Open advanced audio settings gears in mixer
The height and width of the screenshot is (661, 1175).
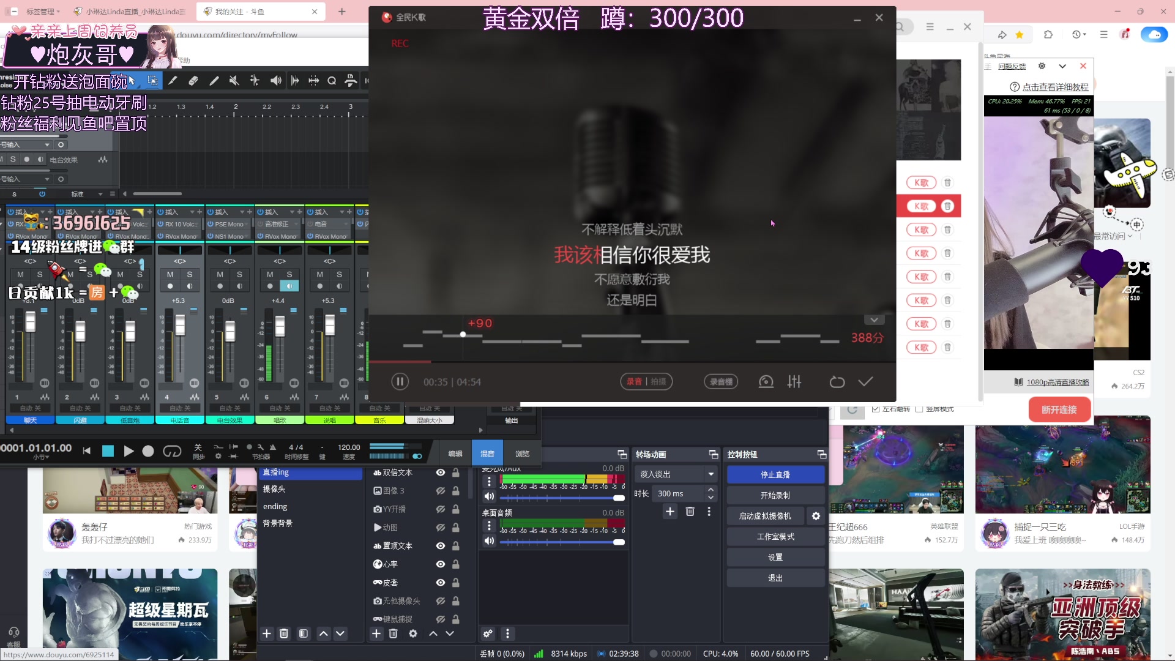coord(488,633)
